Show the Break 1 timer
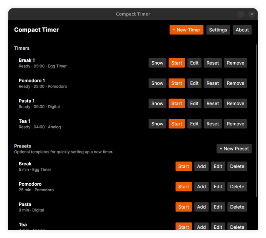266x238 pixels. point(157,63)
